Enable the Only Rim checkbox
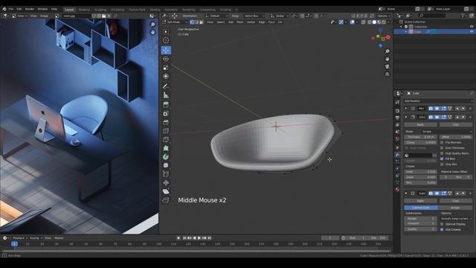The width and height of the screenshot is (476, 268). (442, 165)
